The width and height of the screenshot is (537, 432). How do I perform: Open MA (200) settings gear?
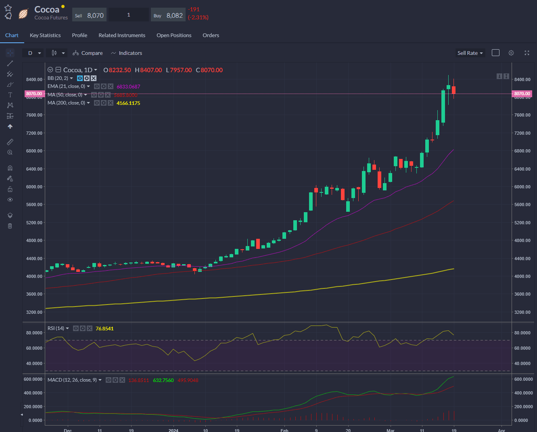104,103
